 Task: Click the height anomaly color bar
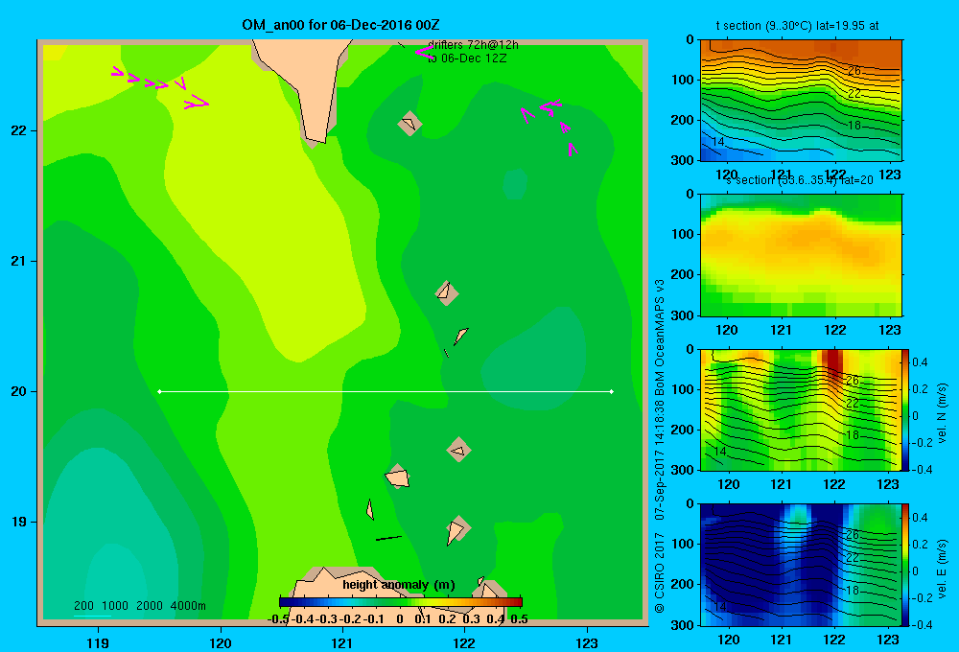[401, 602]
